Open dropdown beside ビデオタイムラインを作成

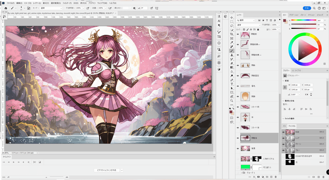[x=122, y=170]
